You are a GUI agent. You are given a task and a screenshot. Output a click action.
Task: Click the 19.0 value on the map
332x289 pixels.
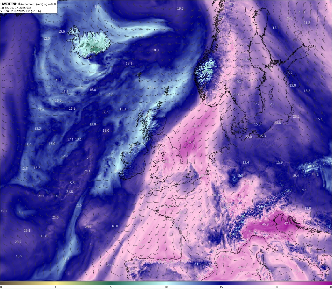tap(106, 130)
